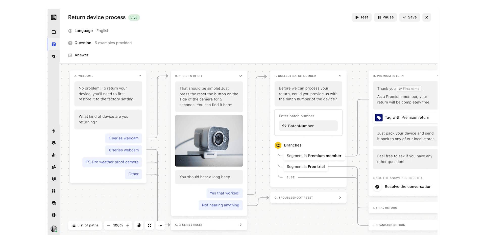Open the articles book icon
Viewport: 485px width, 235px height.
[54, 179]
